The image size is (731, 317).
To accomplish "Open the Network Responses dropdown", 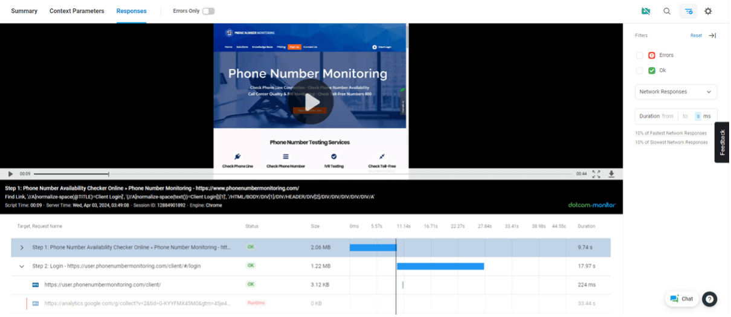I will pyautogui.click(x=675, y=92).
